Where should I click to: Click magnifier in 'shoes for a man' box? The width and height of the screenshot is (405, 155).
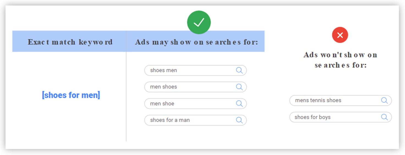[239, 120]
